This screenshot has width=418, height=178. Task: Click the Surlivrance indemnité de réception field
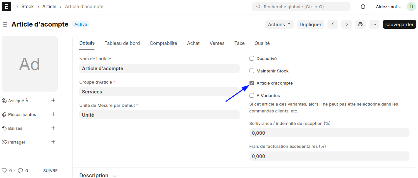click(329, 133)
